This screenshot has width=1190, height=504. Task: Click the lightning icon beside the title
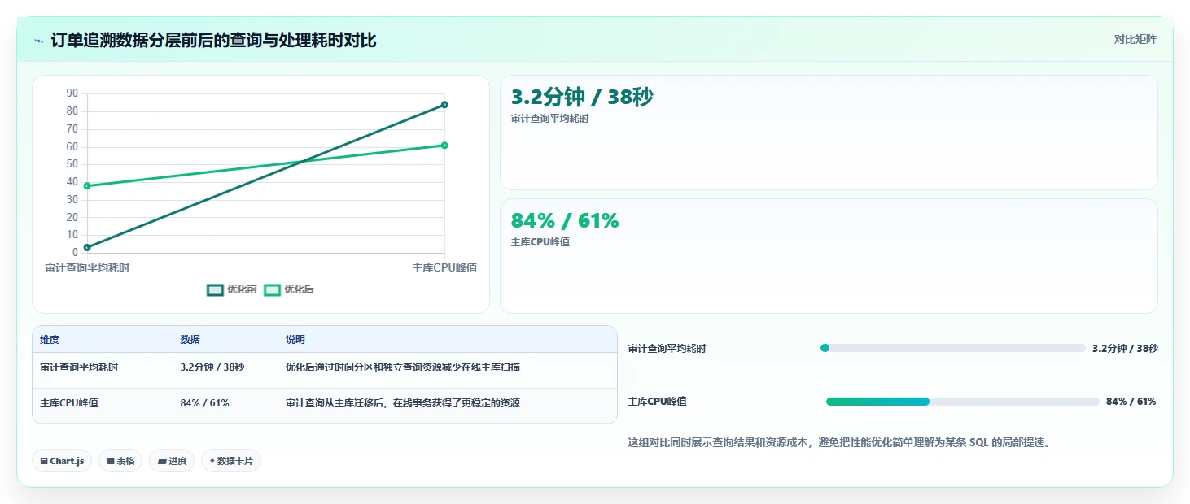pyautogui.click(x=38, y=40)
